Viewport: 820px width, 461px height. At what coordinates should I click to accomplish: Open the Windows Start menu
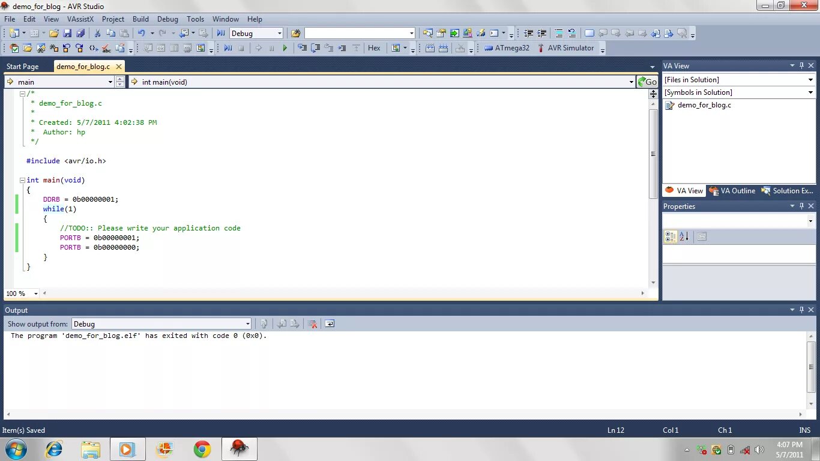[x=15, y=449]
